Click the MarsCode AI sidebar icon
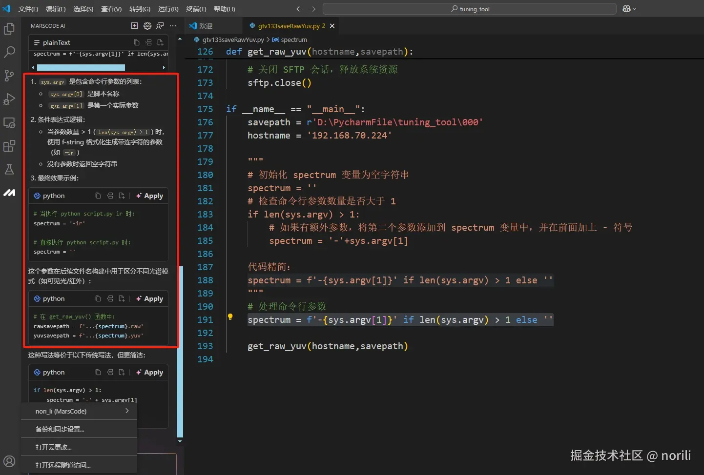The image size is (704, 475). pos(9,193)
